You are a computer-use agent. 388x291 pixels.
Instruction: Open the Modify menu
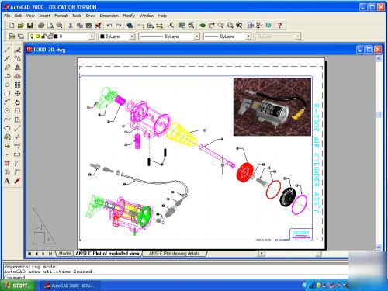click(x=129, y=16)
